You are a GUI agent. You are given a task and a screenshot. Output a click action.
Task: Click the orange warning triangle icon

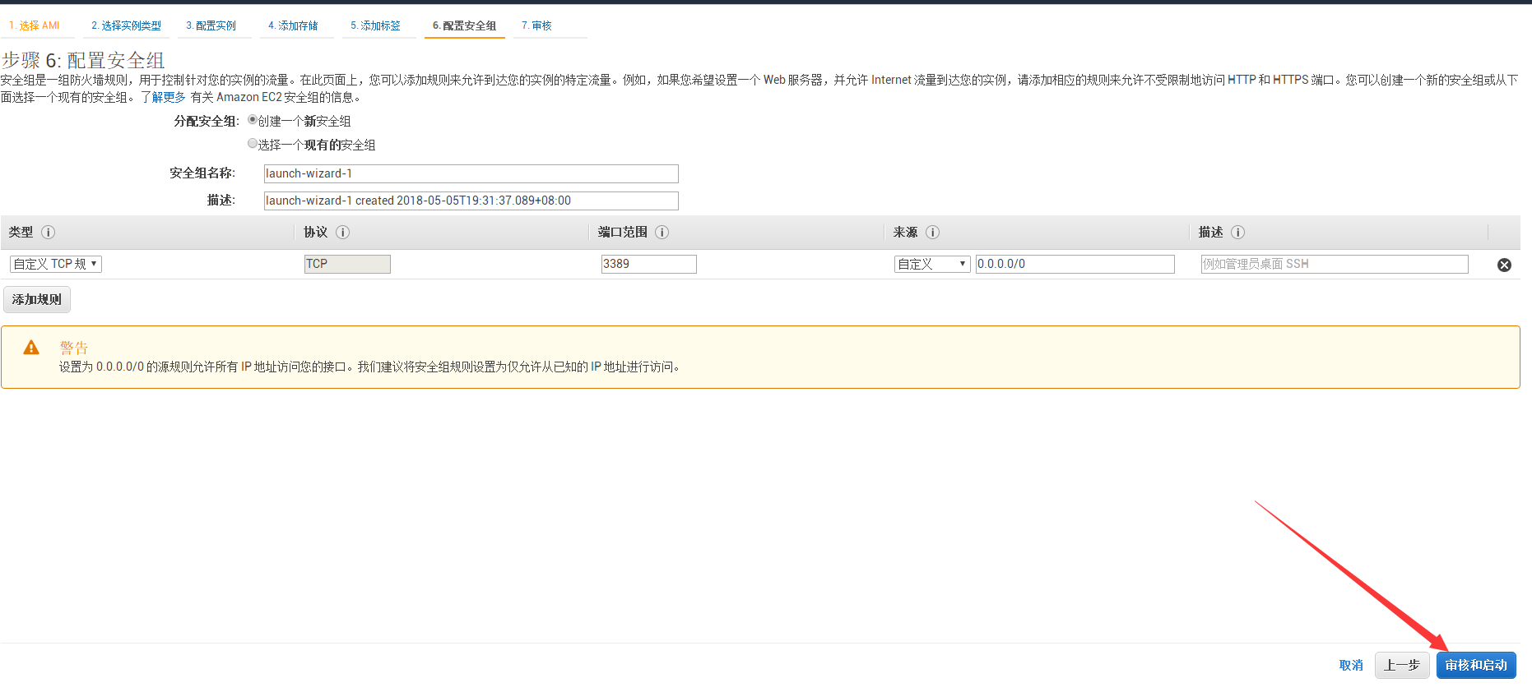(31, 348)
